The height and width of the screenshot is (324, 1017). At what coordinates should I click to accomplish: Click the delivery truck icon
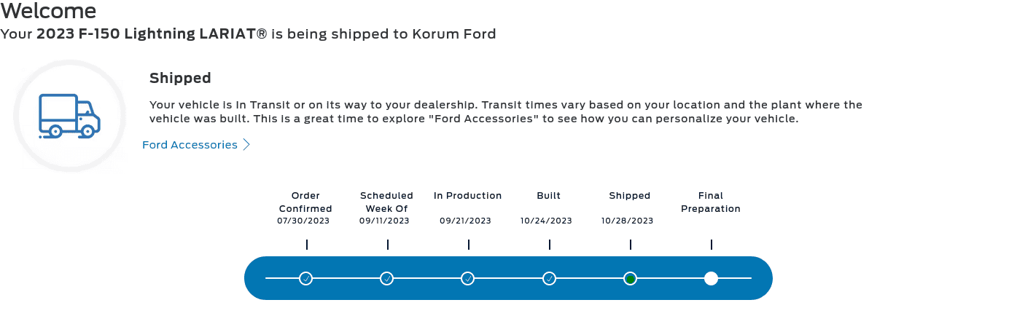(69, 116)
